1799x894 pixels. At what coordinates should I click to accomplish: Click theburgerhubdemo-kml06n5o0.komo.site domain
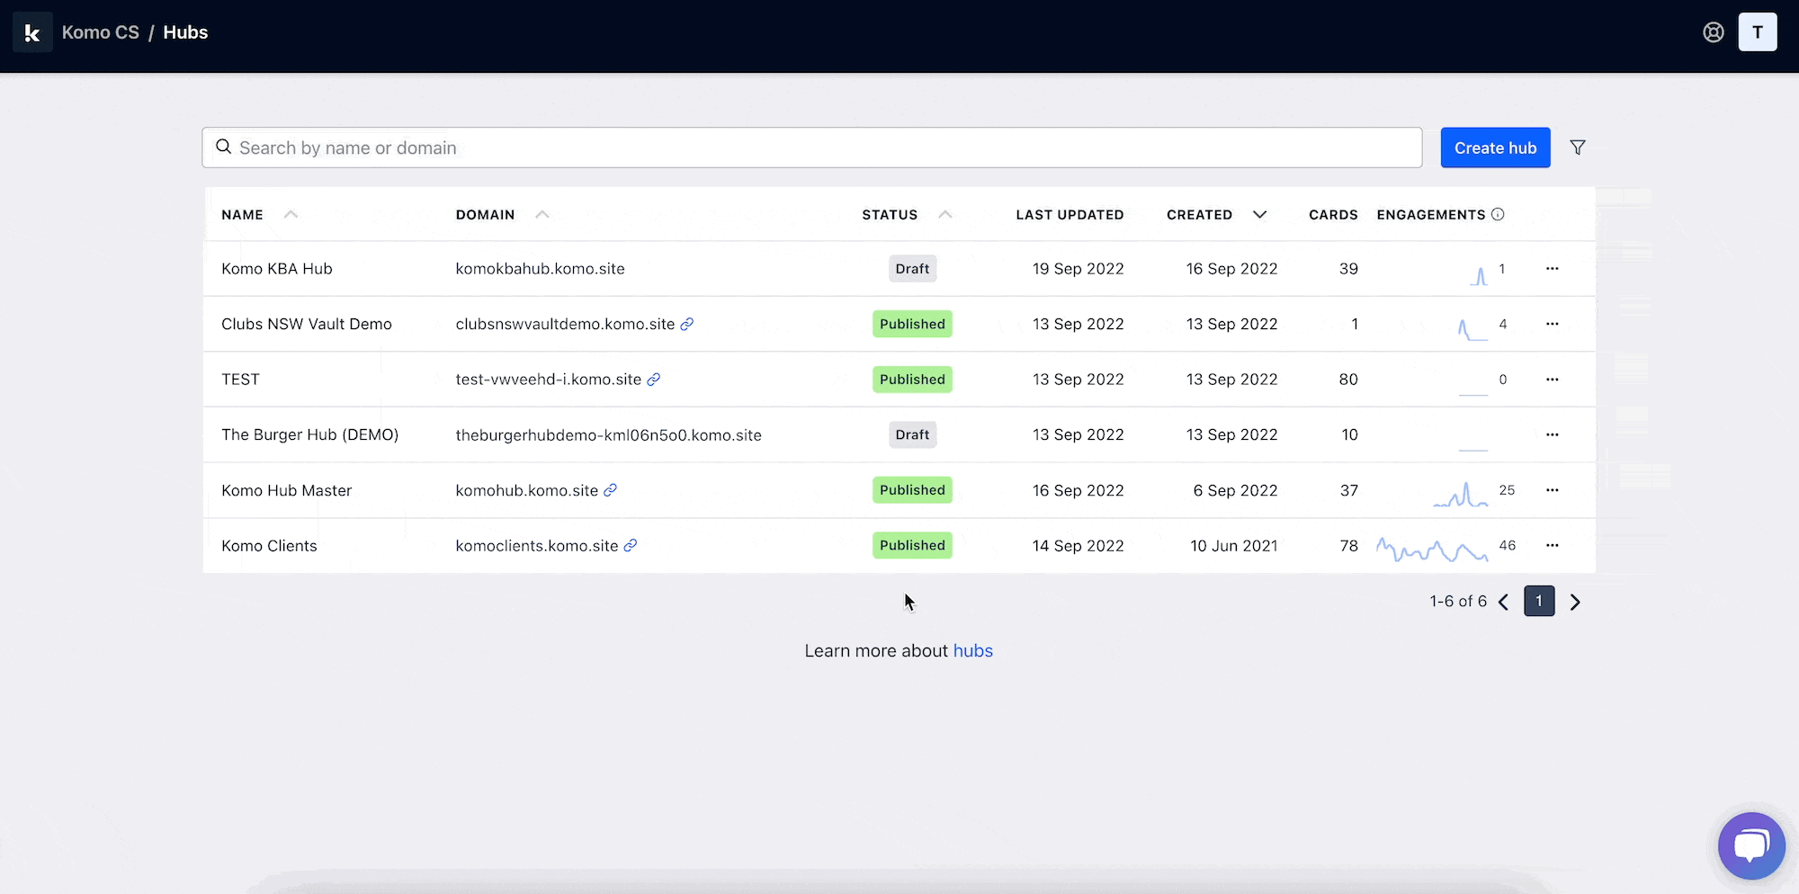pos(609,435)
